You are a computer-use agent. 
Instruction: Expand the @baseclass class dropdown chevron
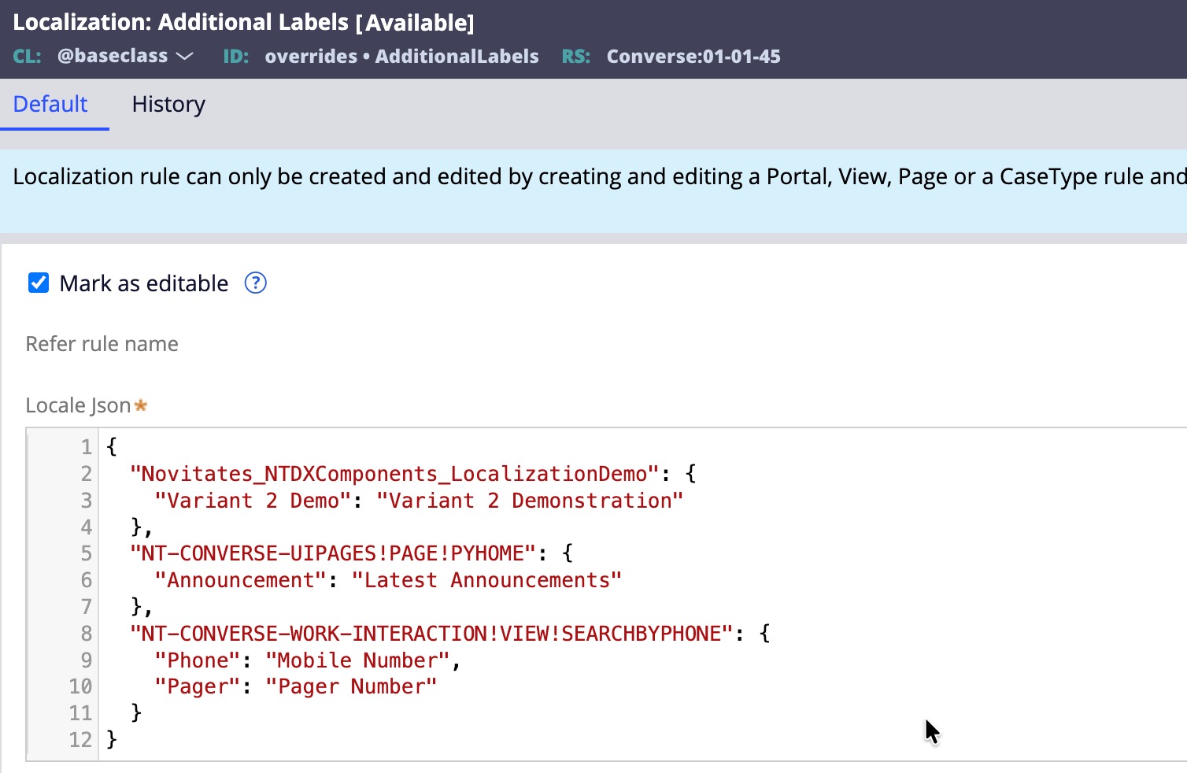pos(185,57)
